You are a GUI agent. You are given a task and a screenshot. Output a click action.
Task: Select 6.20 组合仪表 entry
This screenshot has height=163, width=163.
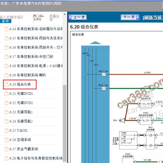(x=20, y=84)
